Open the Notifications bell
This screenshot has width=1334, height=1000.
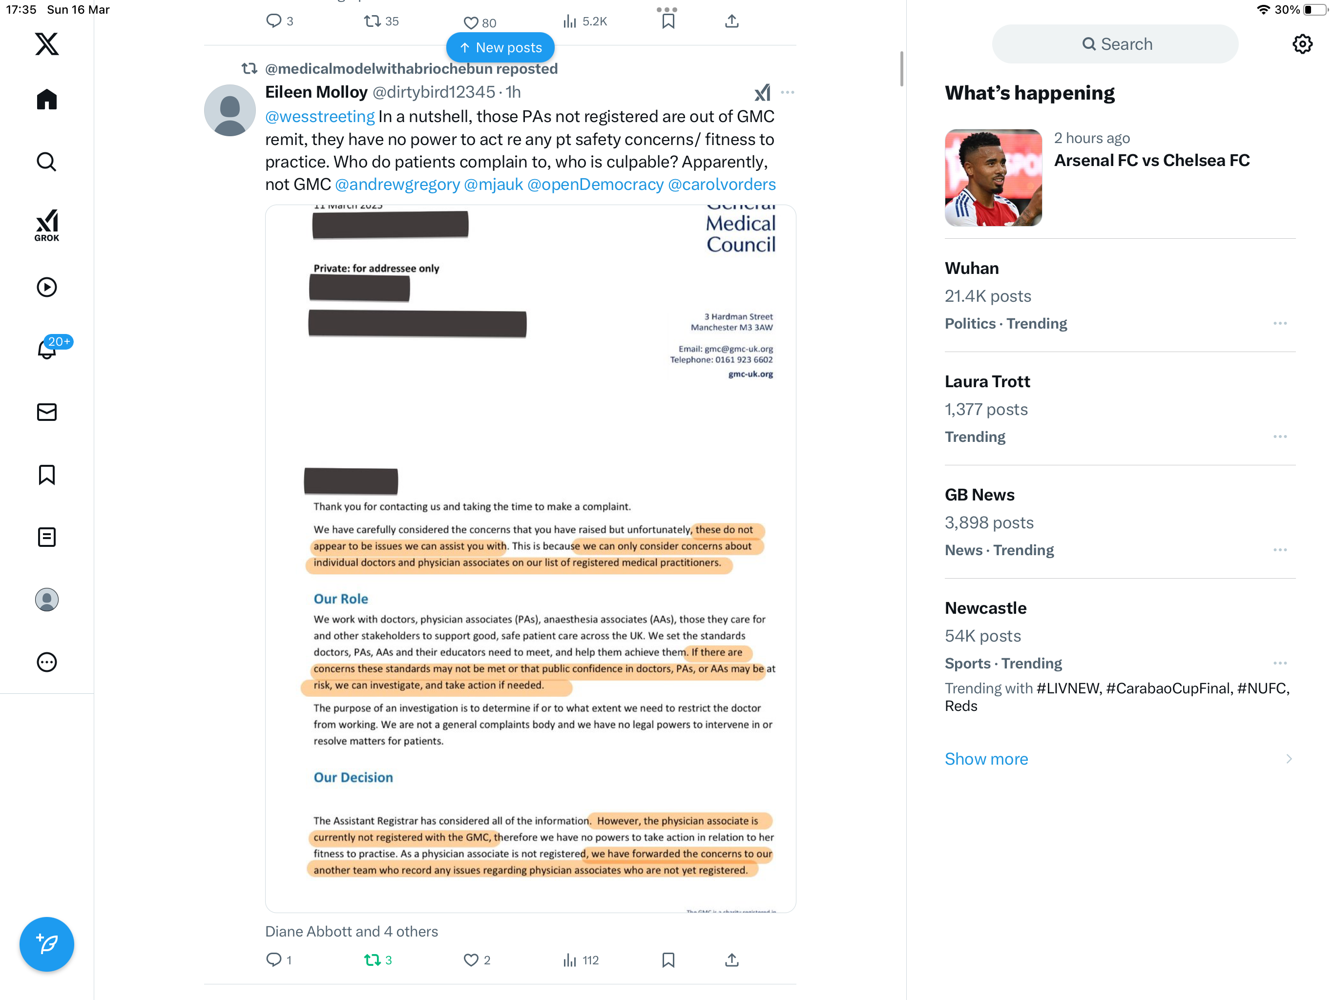(47, 349)
